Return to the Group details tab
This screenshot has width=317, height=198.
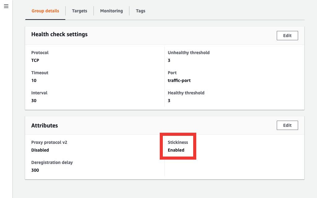[x=45, y=11]
